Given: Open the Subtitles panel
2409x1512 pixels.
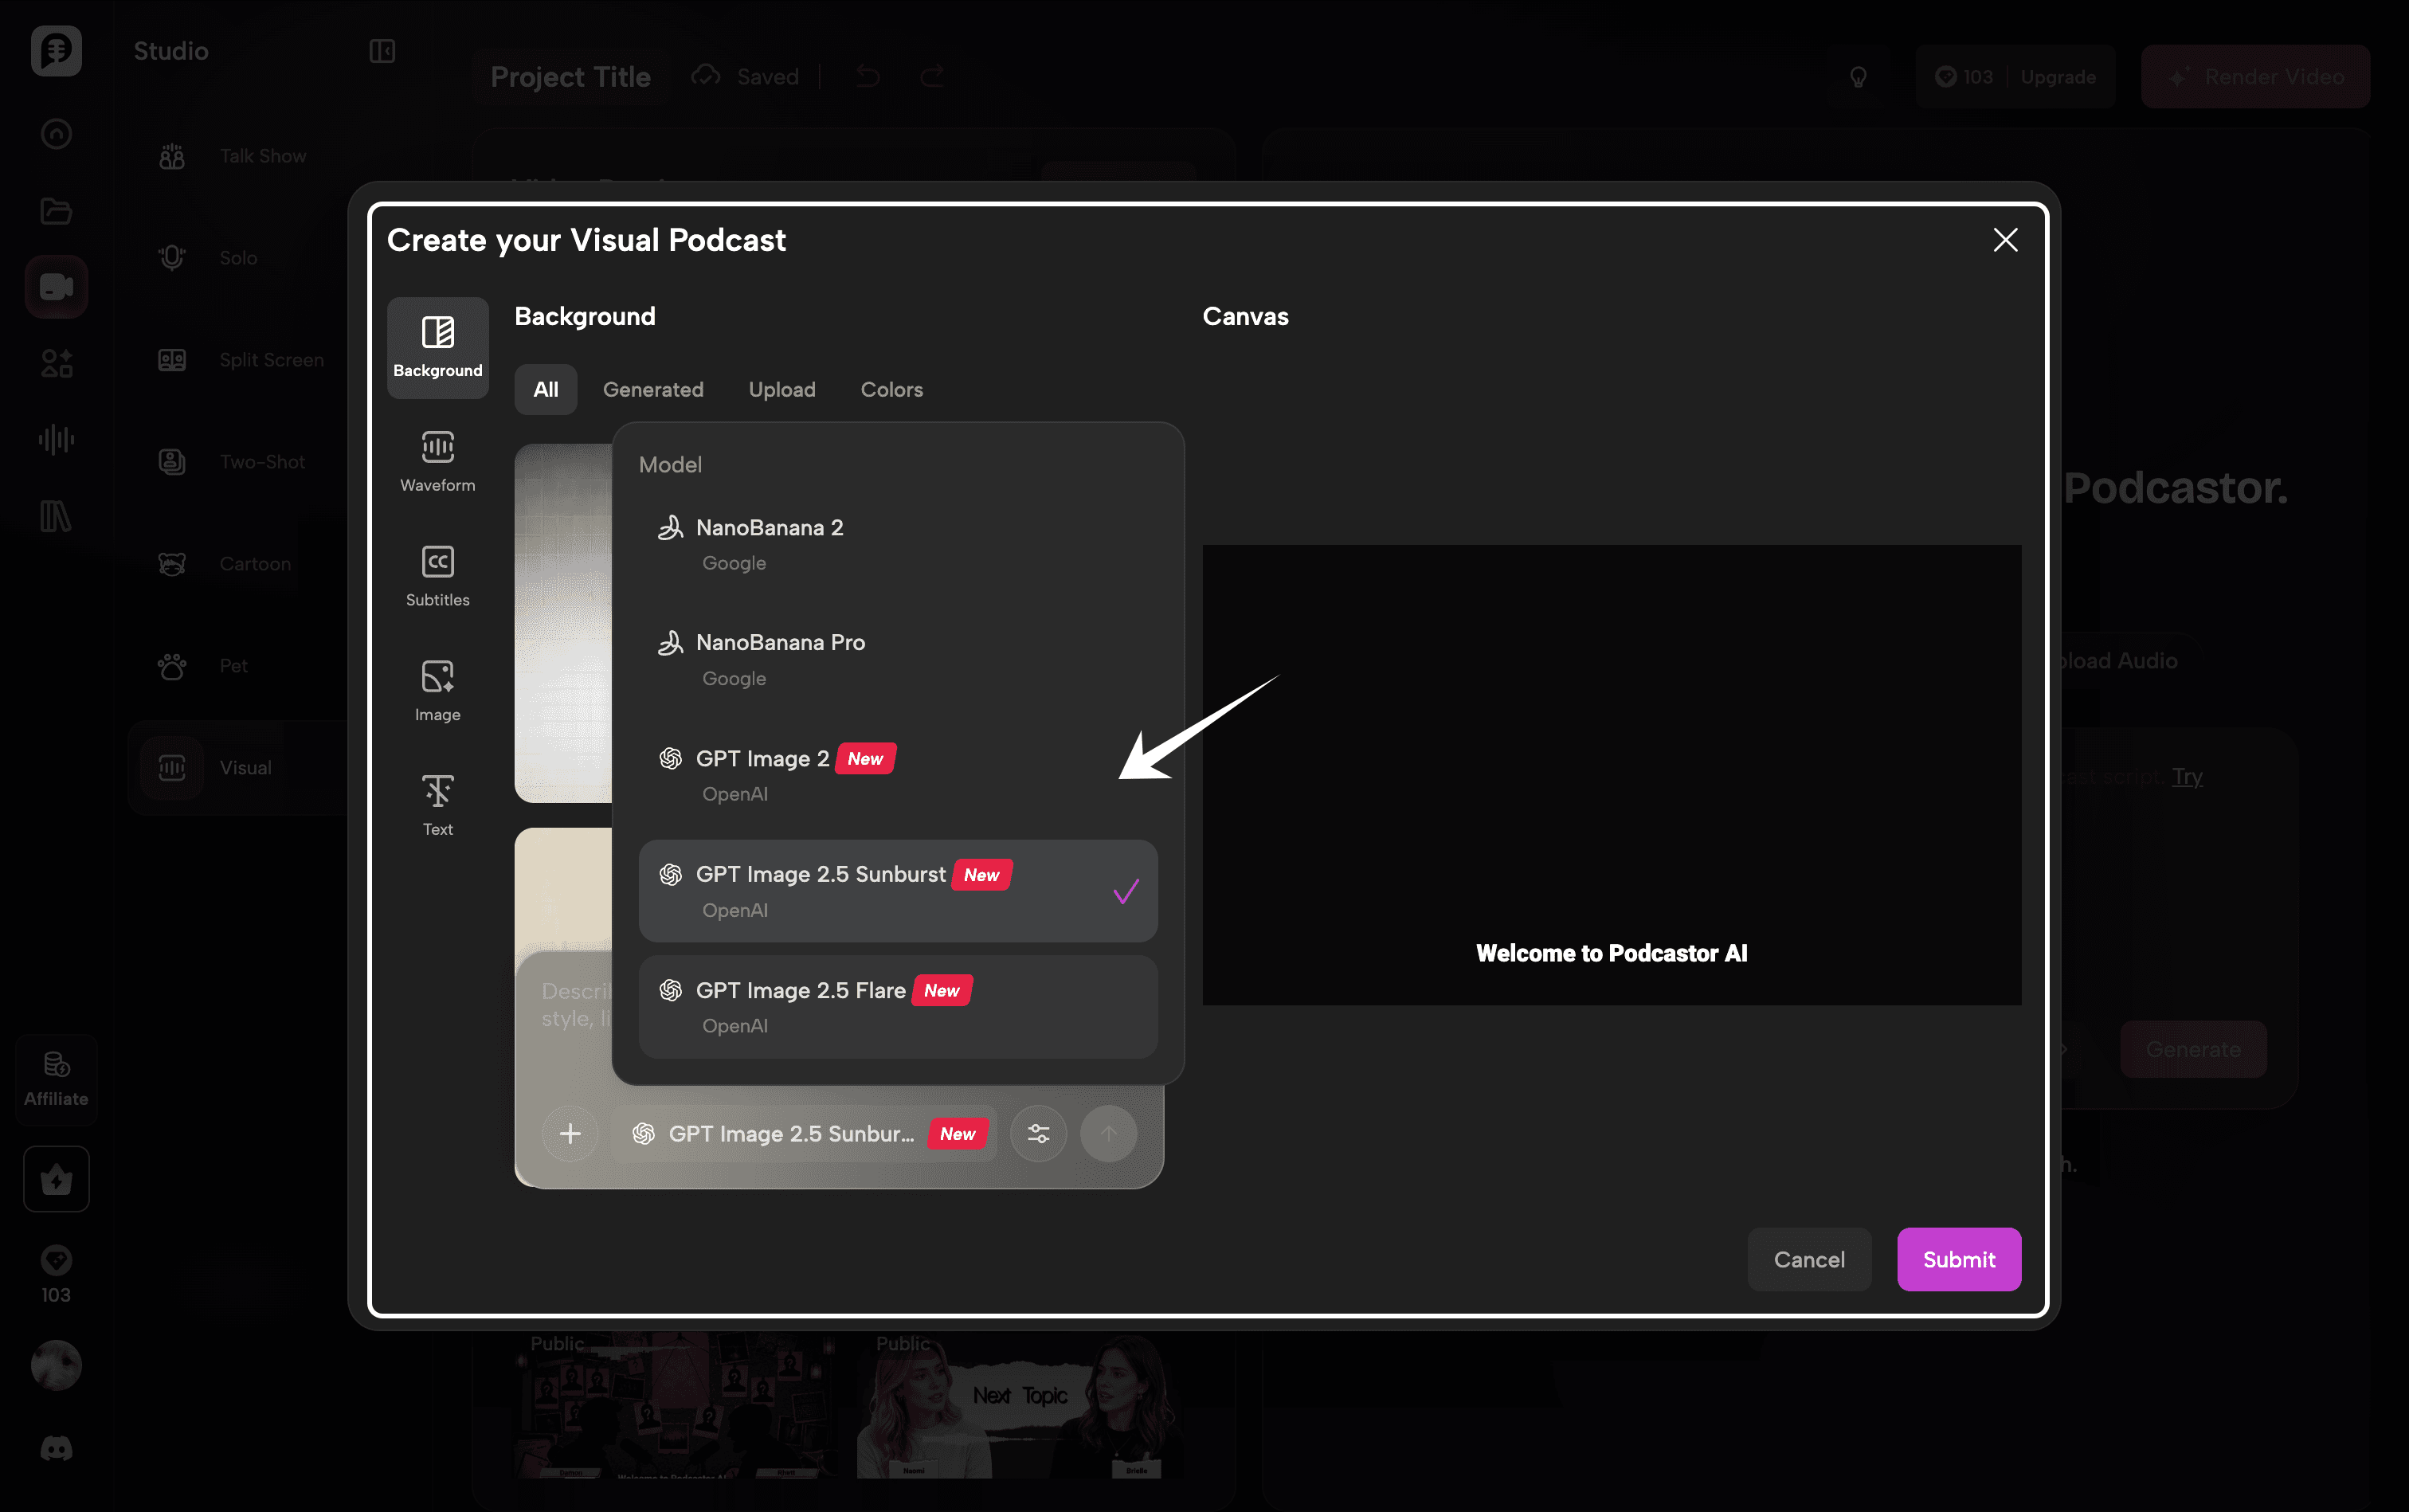Looking at the screenshot, I should (438, 577).
